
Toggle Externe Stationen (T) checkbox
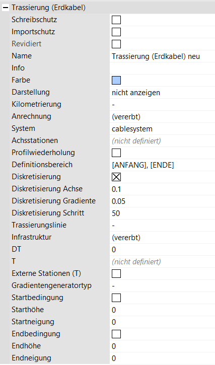point(116,274)
